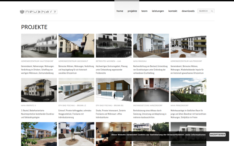Open the projekte menu item

[x=132, y=11]
